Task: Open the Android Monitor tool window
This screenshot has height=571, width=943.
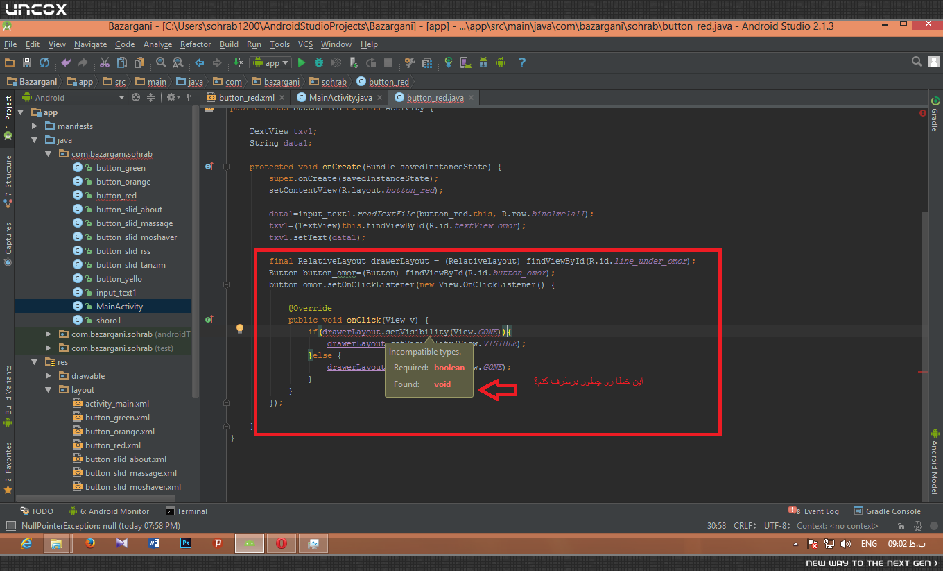Action: (109, 511)
